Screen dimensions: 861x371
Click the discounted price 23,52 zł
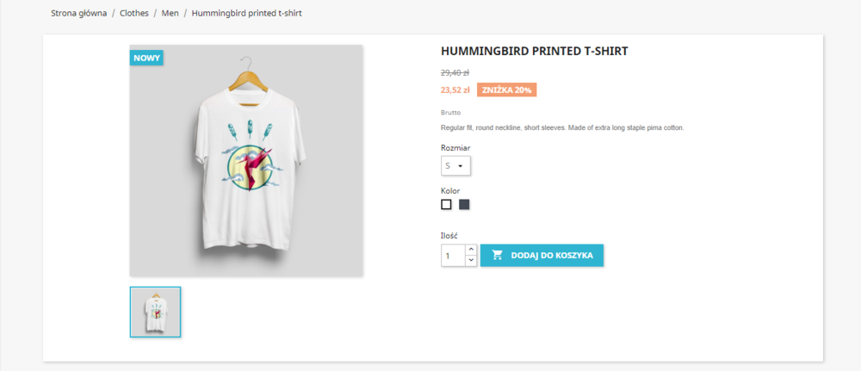455,90
